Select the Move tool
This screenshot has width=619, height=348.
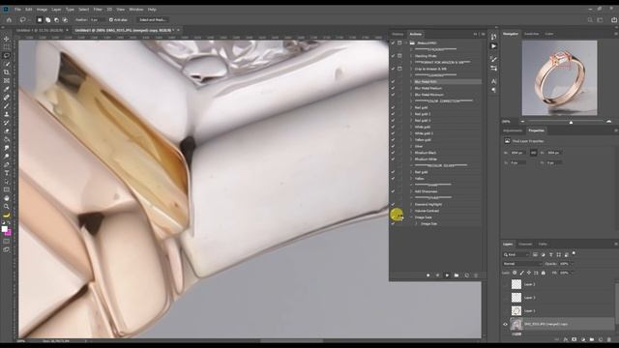[x=7, y=39]
